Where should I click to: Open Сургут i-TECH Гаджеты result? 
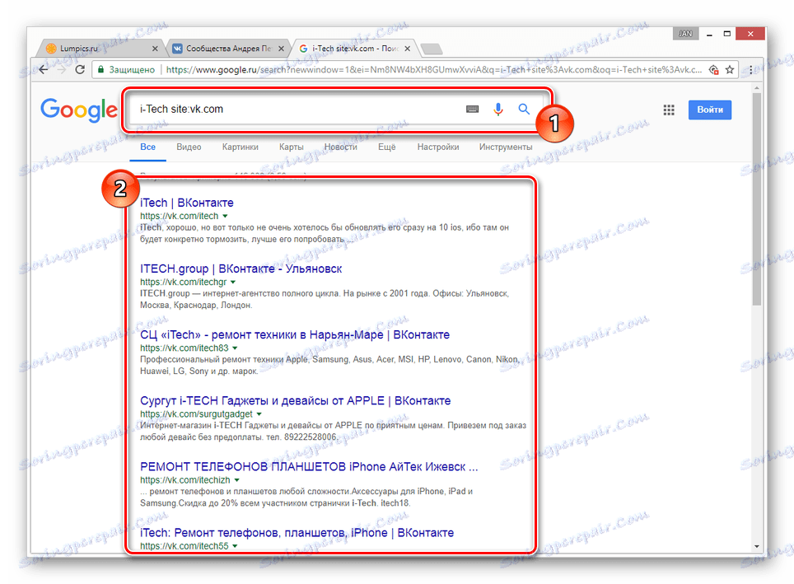click(295, 400)
